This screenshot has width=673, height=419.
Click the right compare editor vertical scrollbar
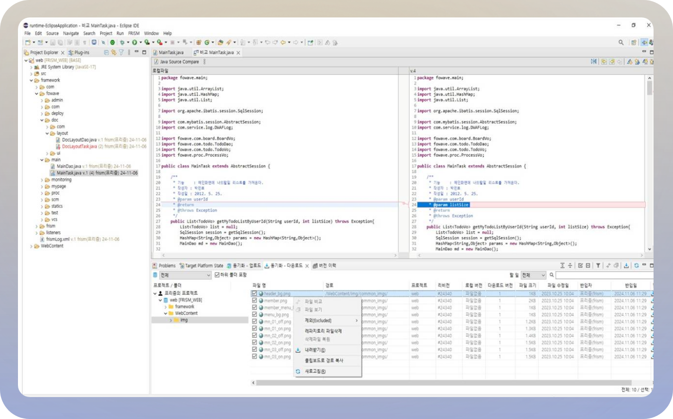click(650, 163)
